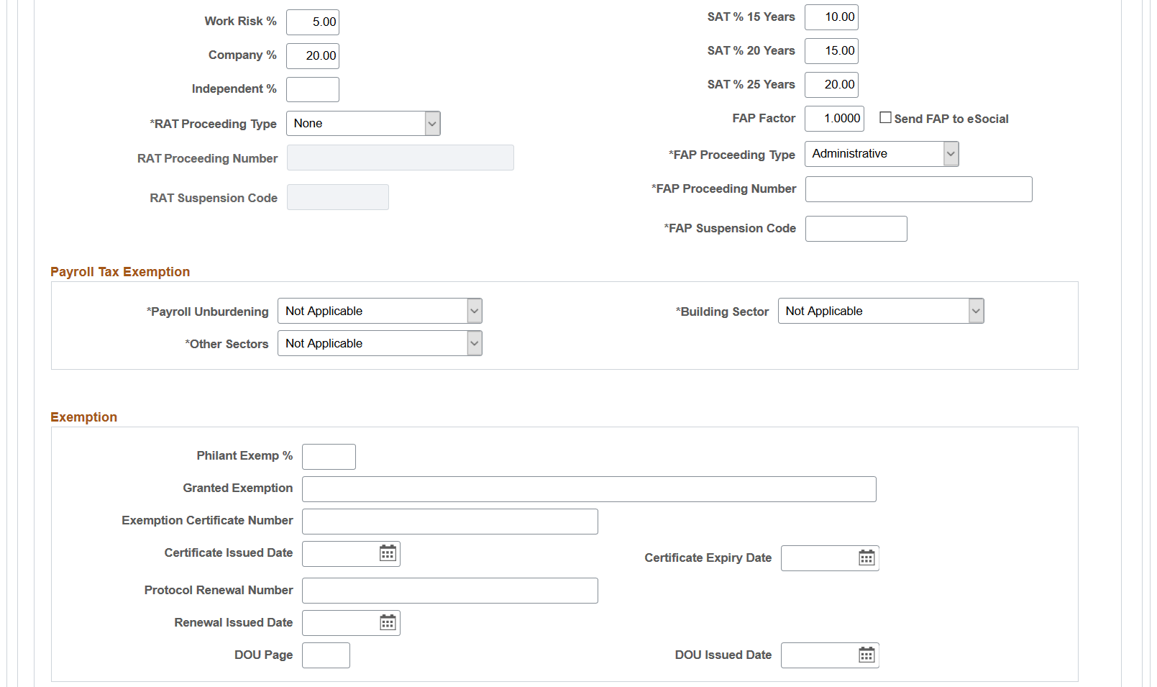Image resolution: width=1157 pixels, height=687 pixels.
Task: Select the FAP Factor value field
Action: tap(834, 119)
